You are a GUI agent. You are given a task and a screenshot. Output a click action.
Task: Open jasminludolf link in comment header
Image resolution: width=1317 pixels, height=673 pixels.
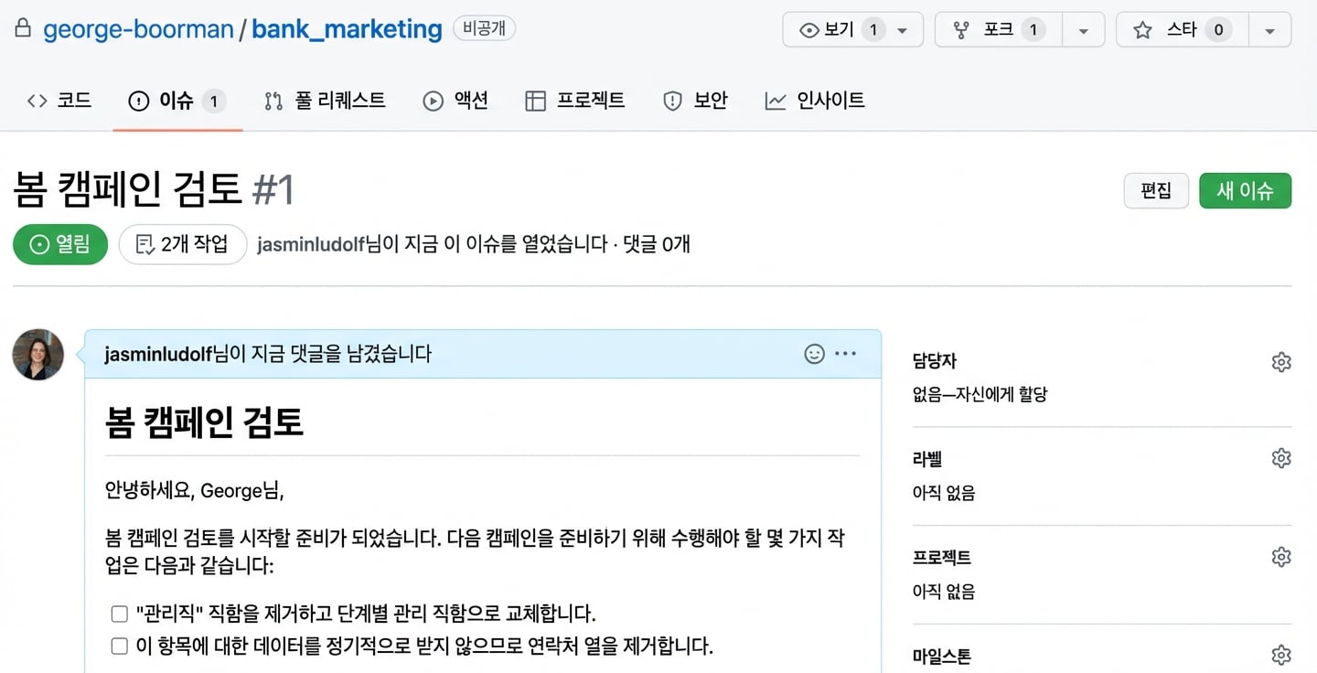[158, 354]
